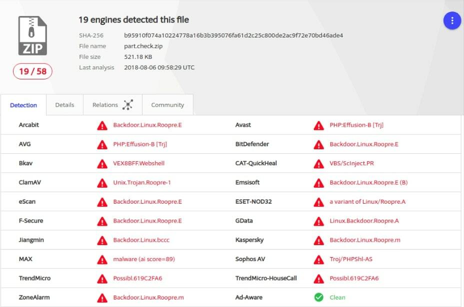Click the warning icon in the Kaspersky row

click(x=318, y=241)
